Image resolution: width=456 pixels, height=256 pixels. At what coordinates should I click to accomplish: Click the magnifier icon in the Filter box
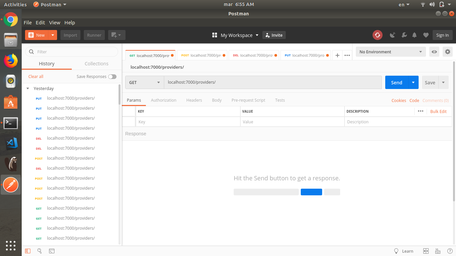[x=32, y=52]
